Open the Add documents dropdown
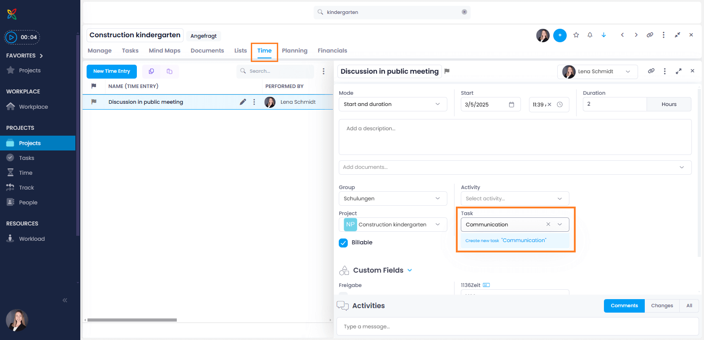 pos(515,167)
